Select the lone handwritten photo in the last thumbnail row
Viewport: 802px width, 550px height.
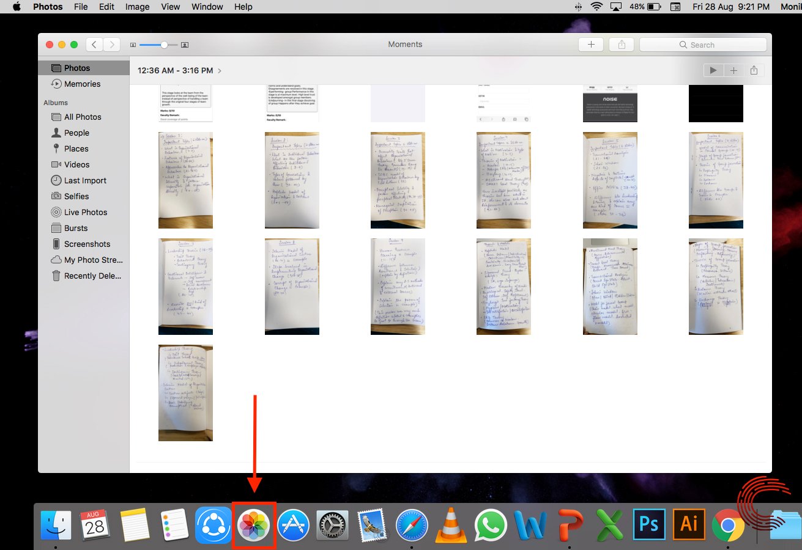185,393
